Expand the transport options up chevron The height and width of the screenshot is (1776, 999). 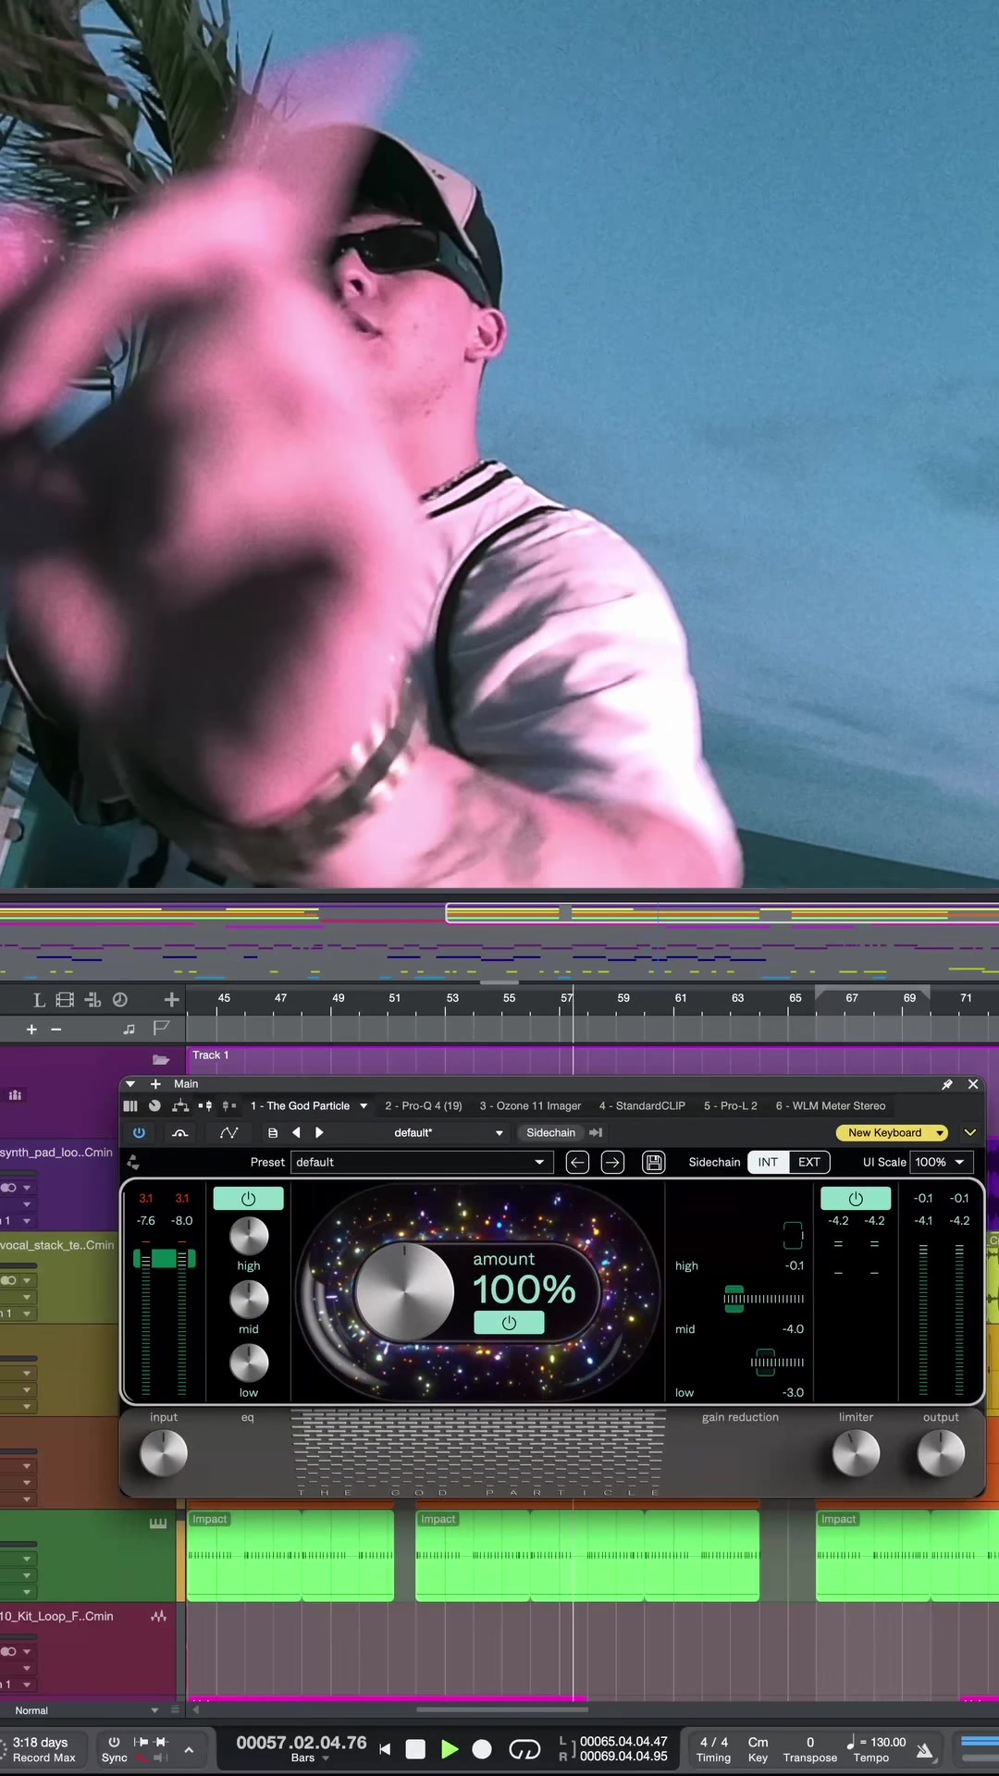[189, 1749]
